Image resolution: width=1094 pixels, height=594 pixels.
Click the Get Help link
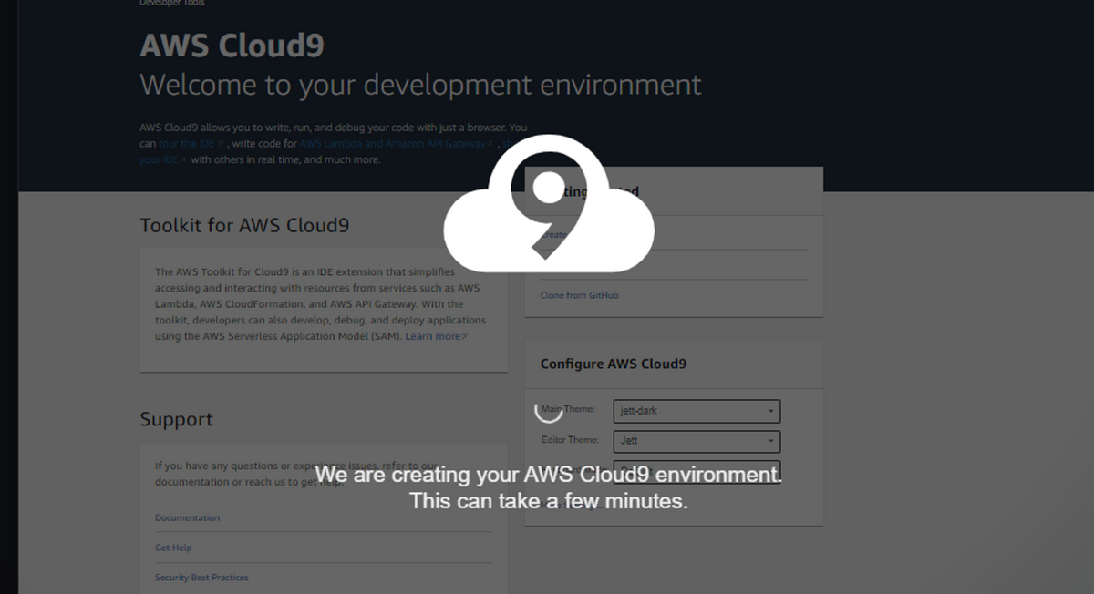[x=173, y=548]
